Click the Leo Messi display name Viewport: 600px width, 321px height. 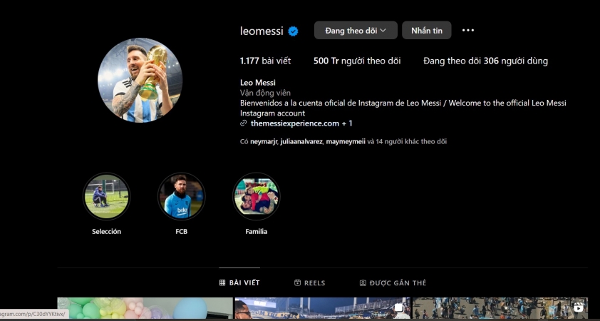pos(257,82)
